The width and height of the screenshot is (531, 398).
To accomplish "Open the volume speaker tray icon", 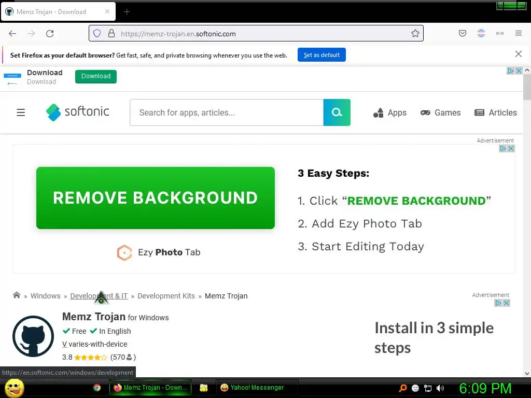I will point(440,388).
